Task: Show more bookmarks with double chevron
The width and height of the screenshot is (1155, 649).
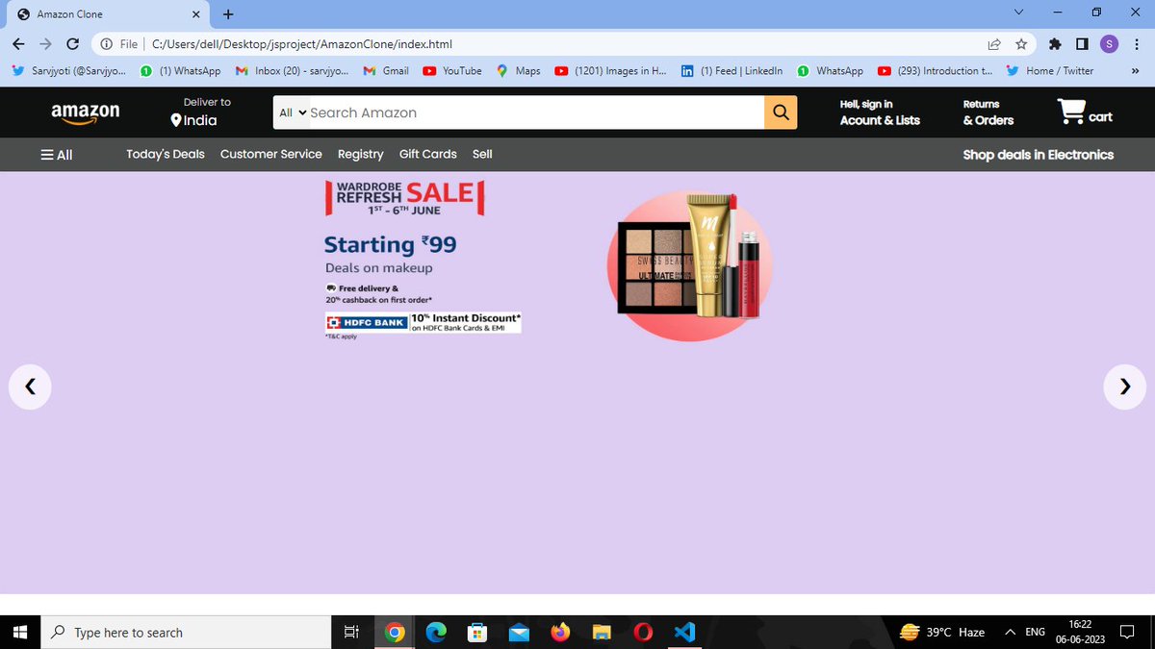Action: point(1136,71)
